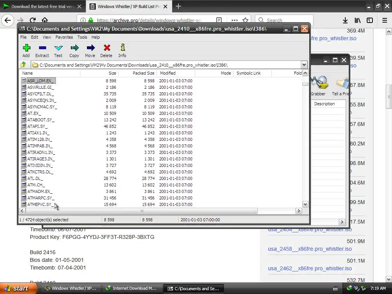Sort by the Modified column header
This screenshot has height=294, width=392.
(x=176, y=73)
